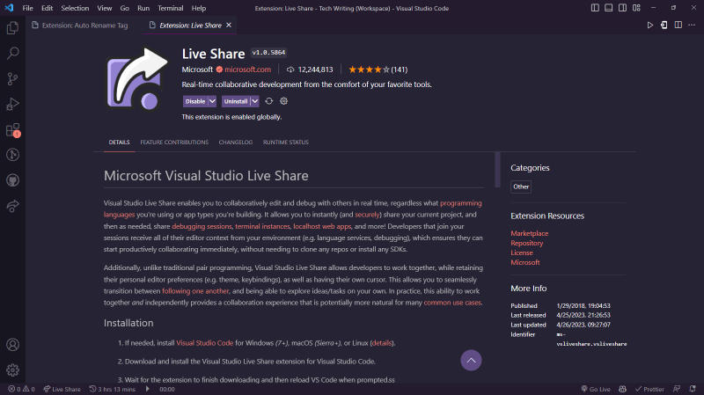Open the License resource link
The height and width of the screenshot is (395, 704).
tap(522, 252)
